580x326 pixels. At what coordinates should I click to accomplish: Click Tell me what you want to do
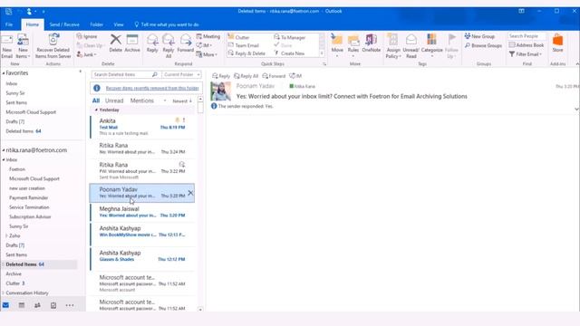[167, 24]
